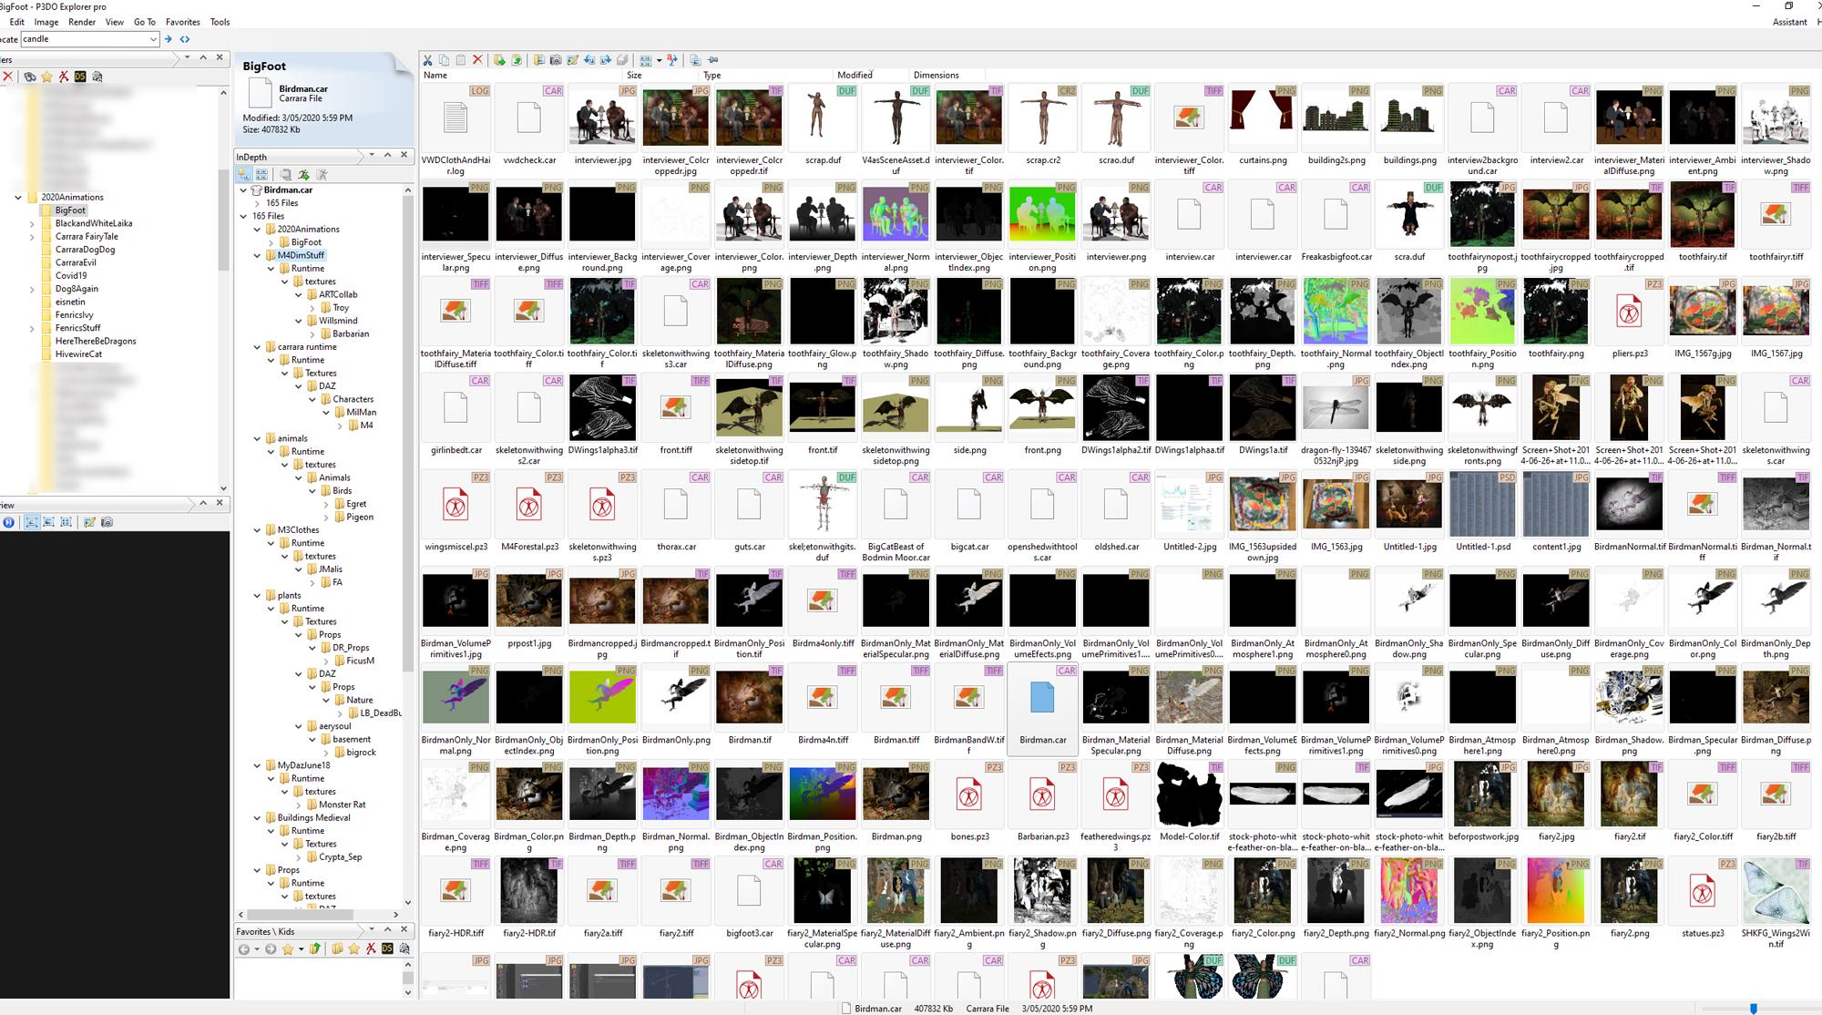Viewport: 1822px width, 1015px height.
Task: Toggle thumbnail grid mode in InDepth panel
Action: click(x=261, y=174)
